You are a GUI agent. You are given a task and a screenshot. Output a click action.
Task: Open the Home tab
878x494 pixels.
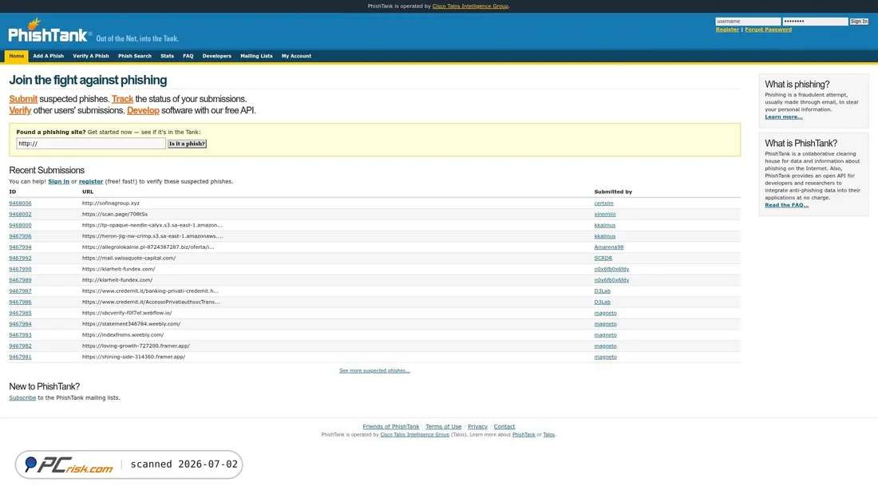coord(16,56)
